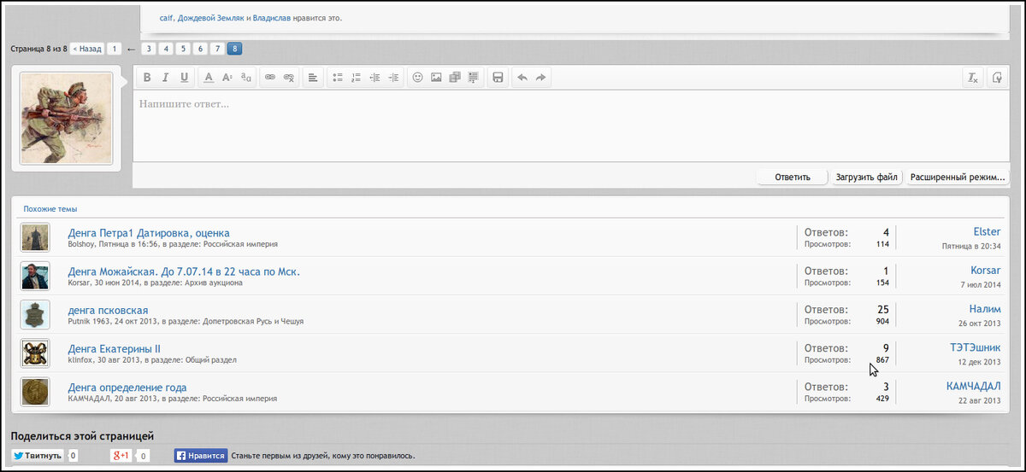Viewport: 1026px width, 472px height.
Task: Click the unlink icon
Action: (289, 78)
